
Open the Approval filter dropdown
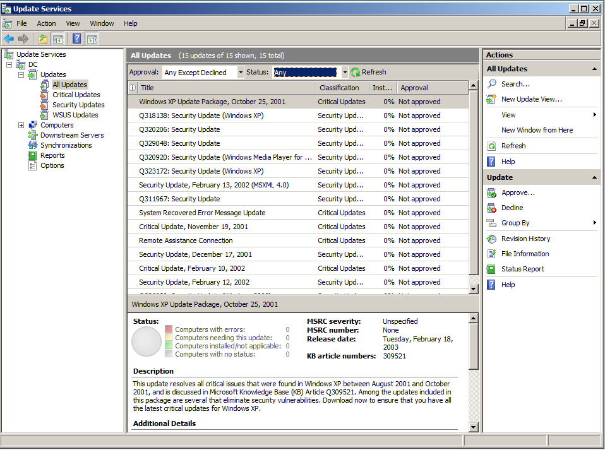tap(241, 72)
